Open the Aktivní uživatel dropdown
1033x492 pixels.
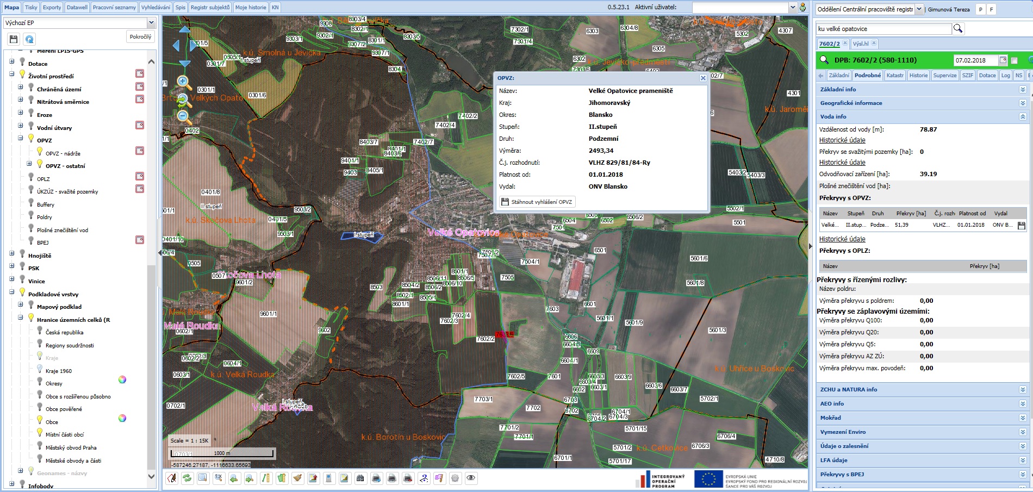pyautogui.click(x=792, y=8)
